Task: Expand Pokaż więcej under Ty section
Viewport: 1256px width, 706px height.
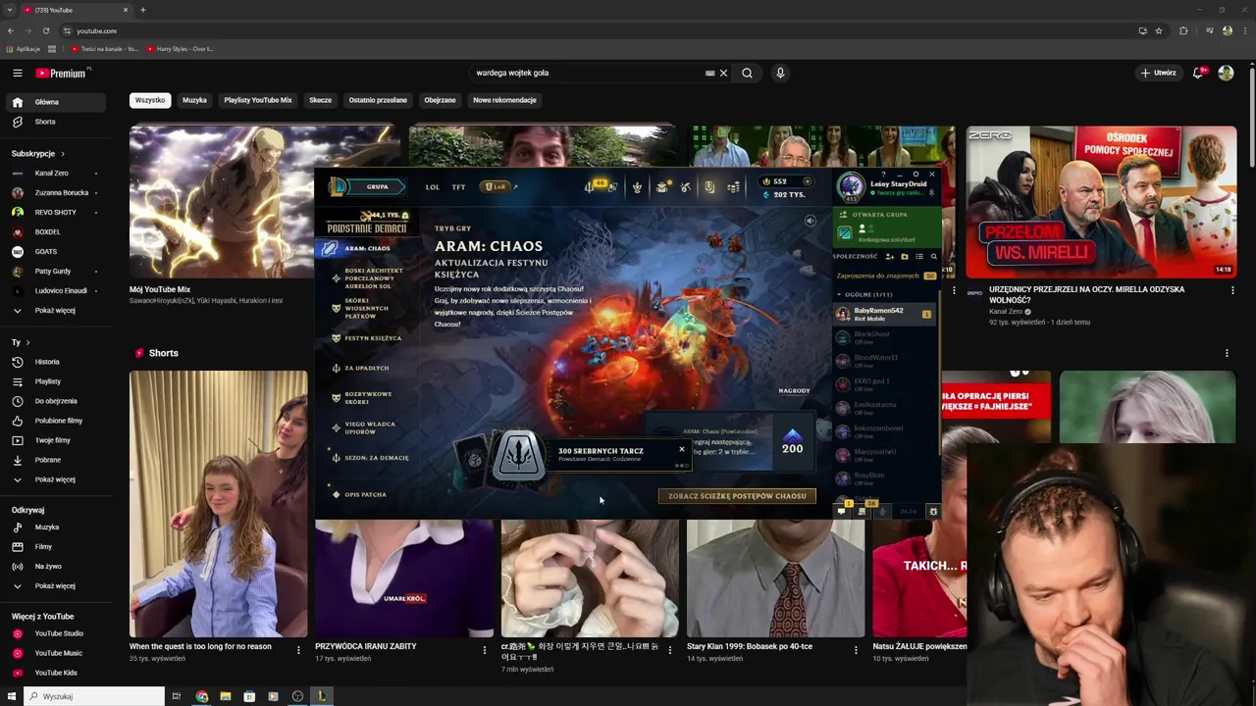Action: pos(53,479)
